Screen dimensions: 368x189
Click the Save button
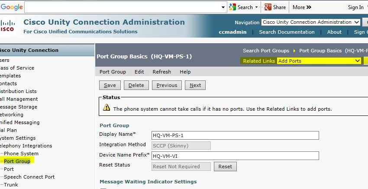[110, 85]
